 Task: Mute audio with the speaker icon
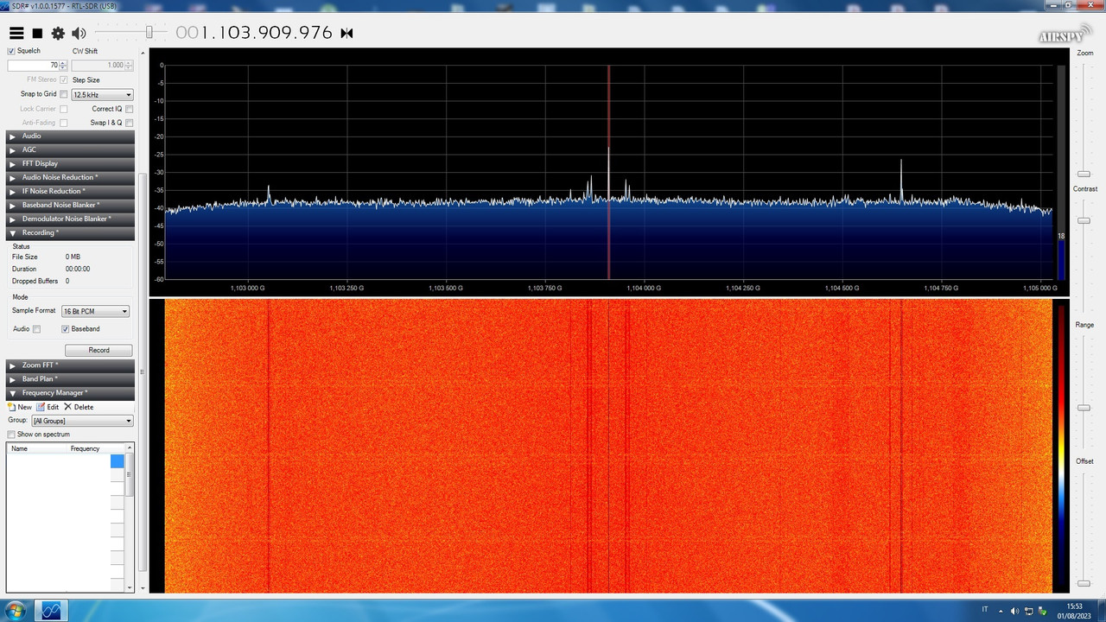(x=79, y=33)
